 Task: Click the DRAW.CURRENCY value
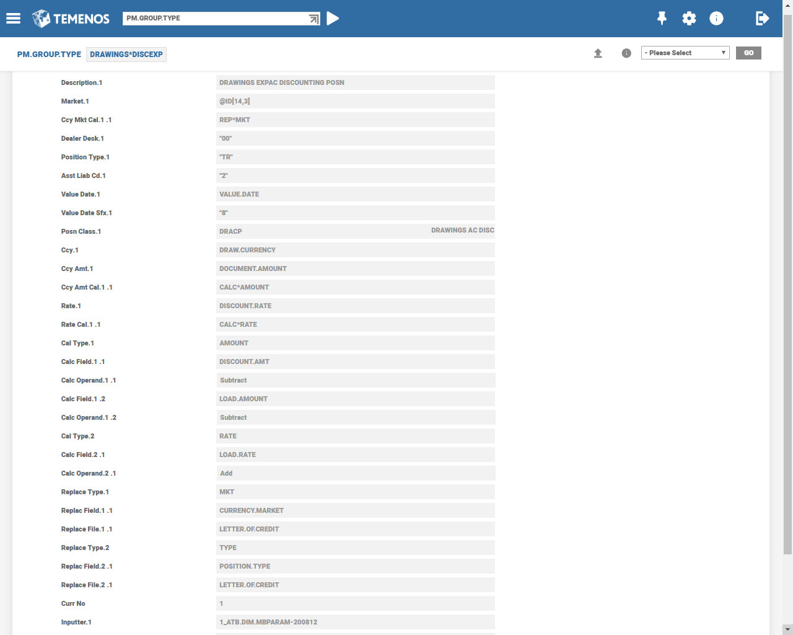(x=356, y=250)
